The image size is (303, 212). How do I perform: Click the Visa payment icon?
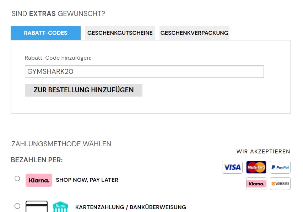(x=232, y=167)
